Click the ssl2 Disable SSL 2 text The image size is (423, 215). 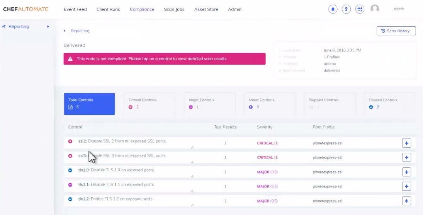click(122, 141)
